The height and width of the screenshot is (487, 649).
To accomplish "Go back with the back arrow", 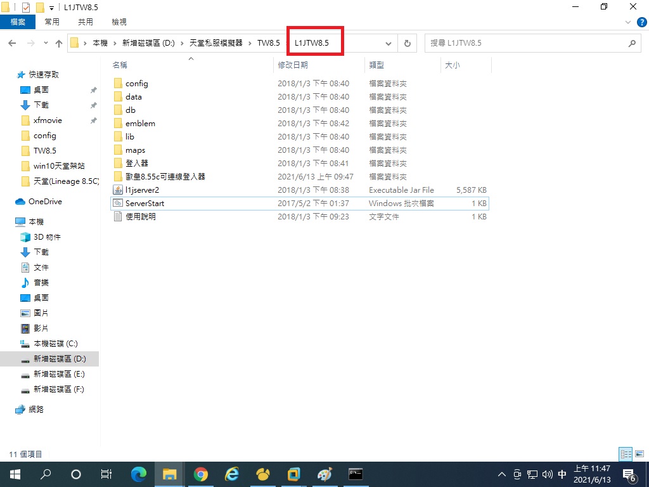I will [x=13, y=43].
